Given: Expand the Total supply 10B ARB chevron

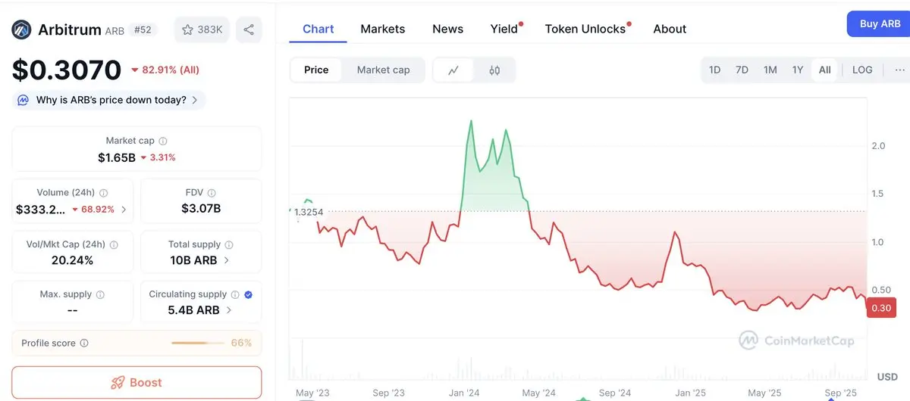Looking at the screenshot, I should [x=227, y=260].
